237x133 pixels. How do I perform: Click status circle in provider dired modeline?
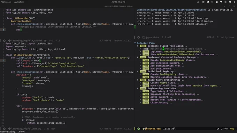point(138,37)
